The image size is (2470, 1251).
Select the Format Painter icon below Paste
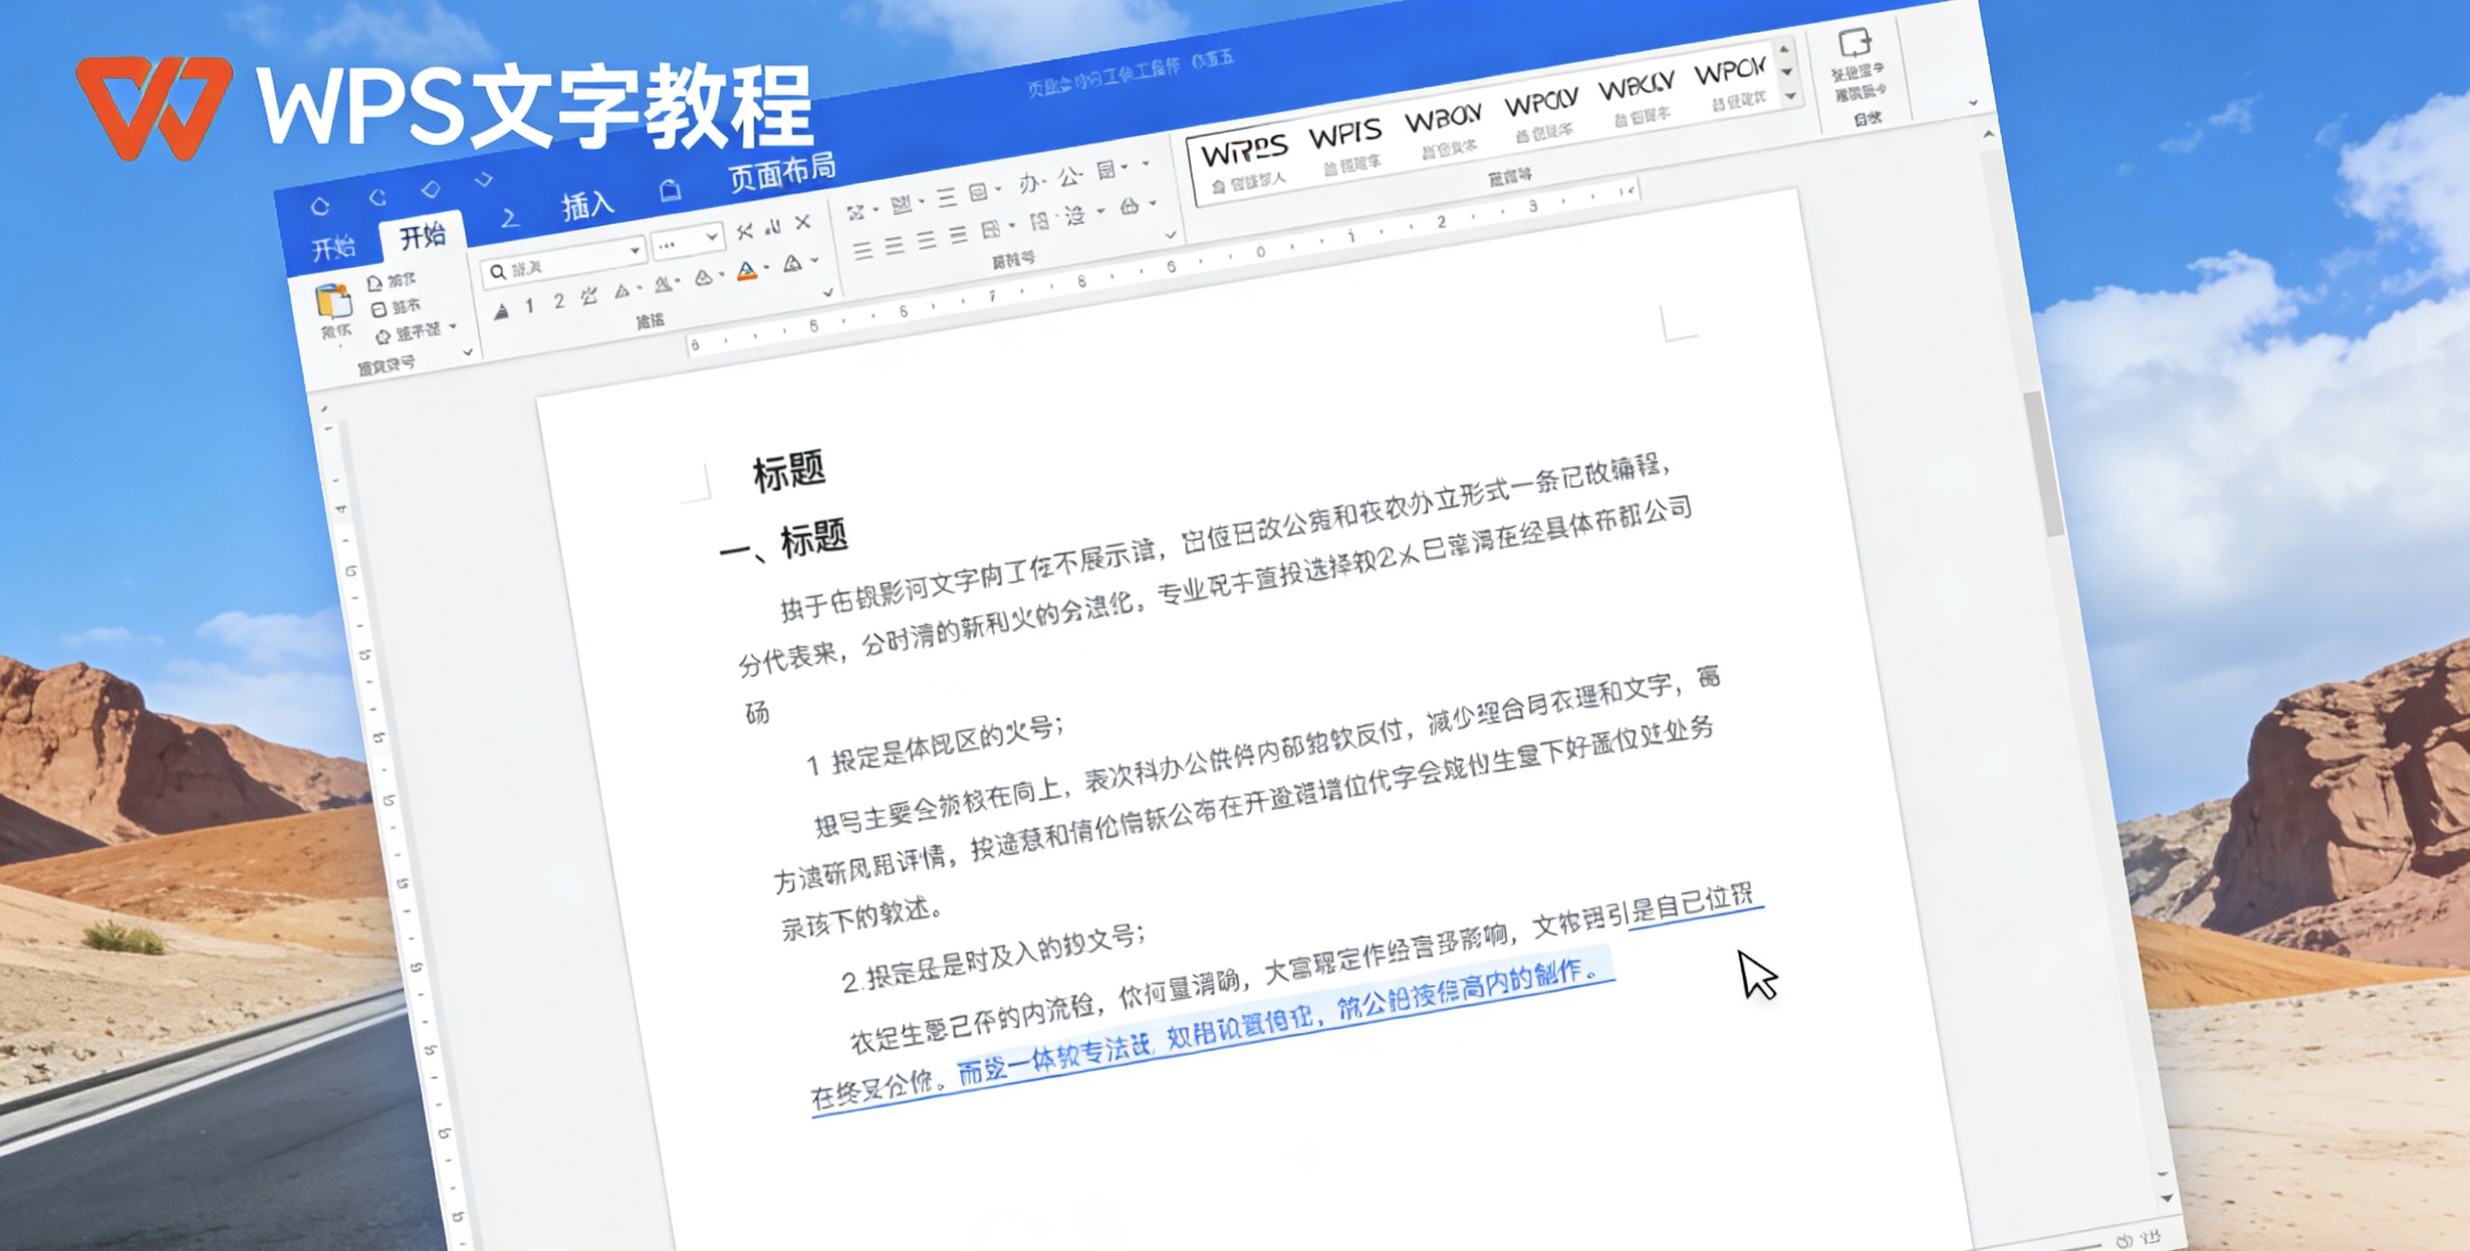pyautogui.click(x=383, y=336)
